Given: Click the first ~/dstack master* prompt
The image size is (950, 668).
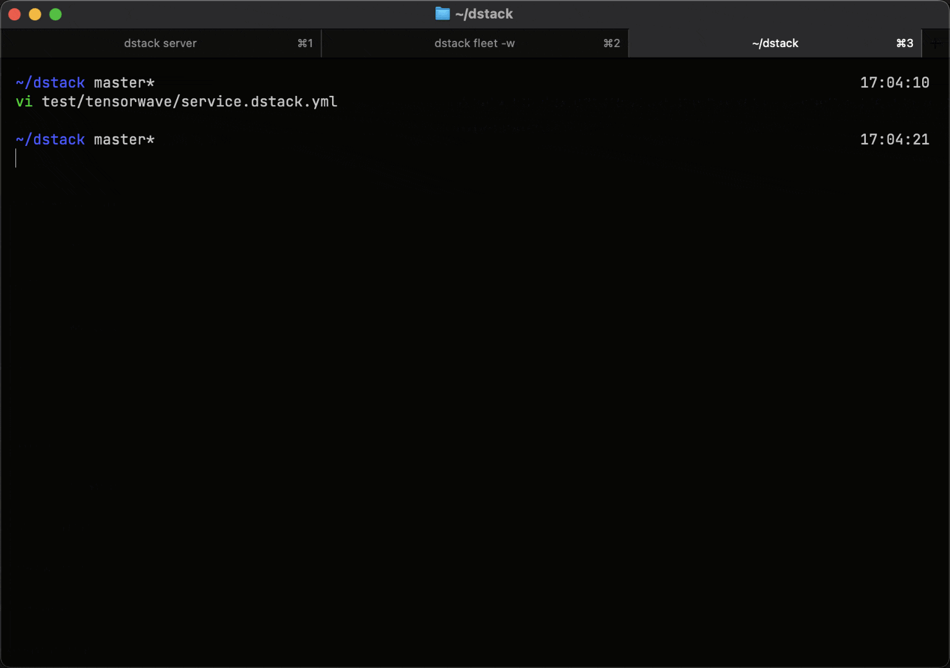Looking at the screenshot, I should [x=85, y=83].
